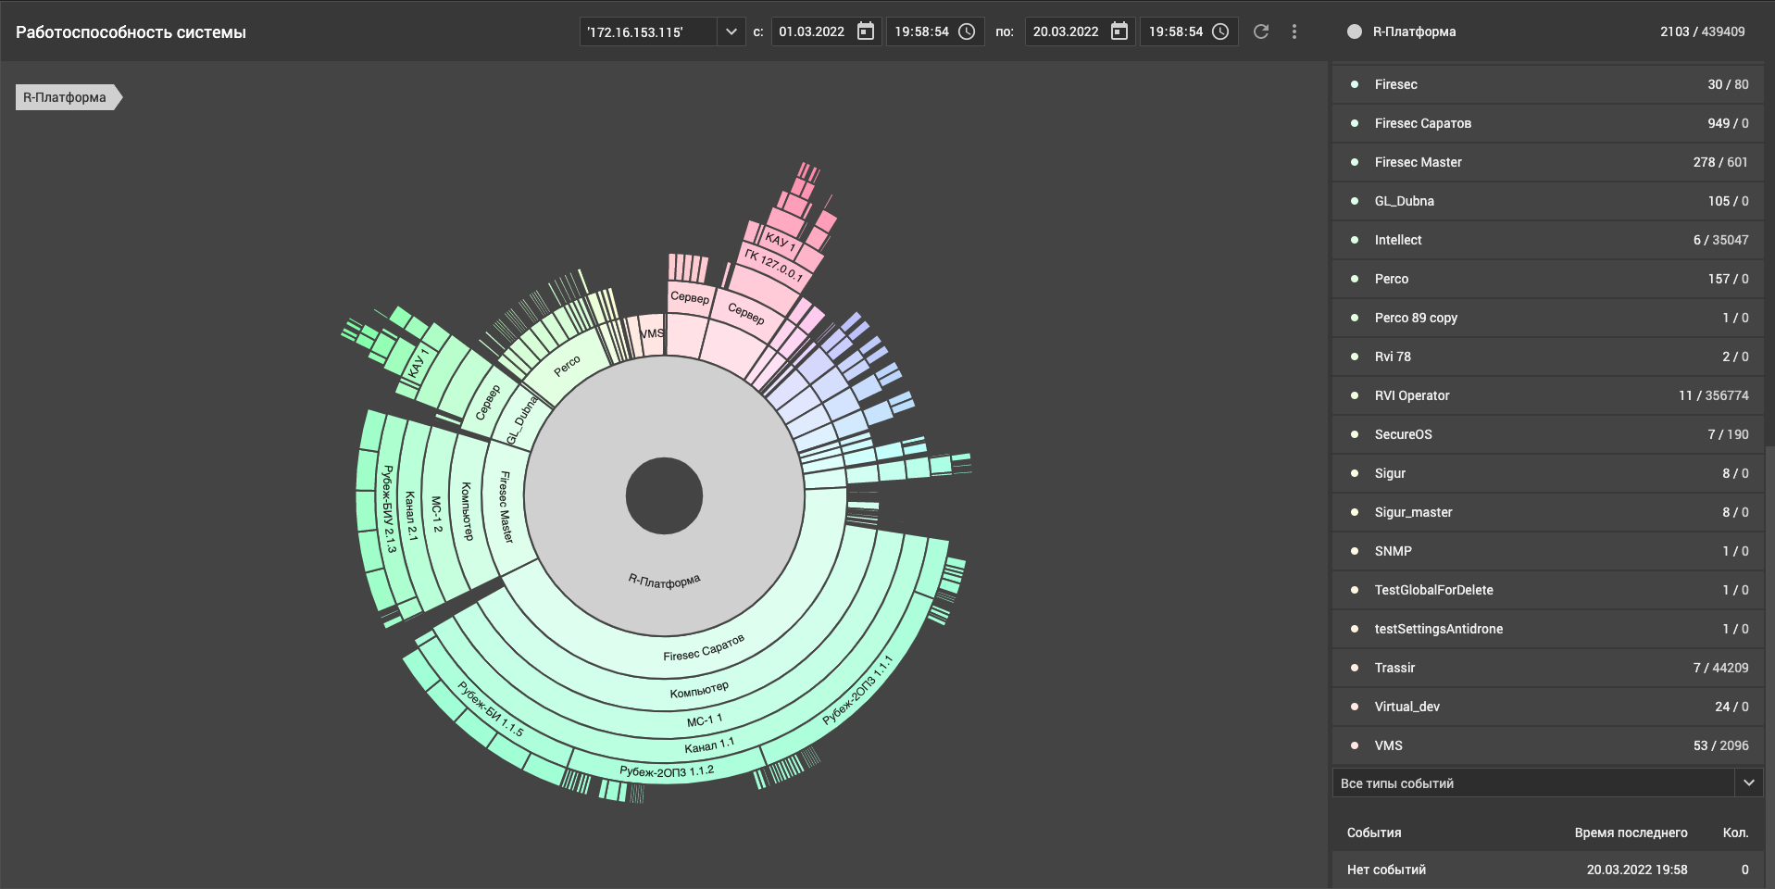Select the Trassir list row
The width and height of the screenshot is (1775, 889).
[x=1547, y=668]
